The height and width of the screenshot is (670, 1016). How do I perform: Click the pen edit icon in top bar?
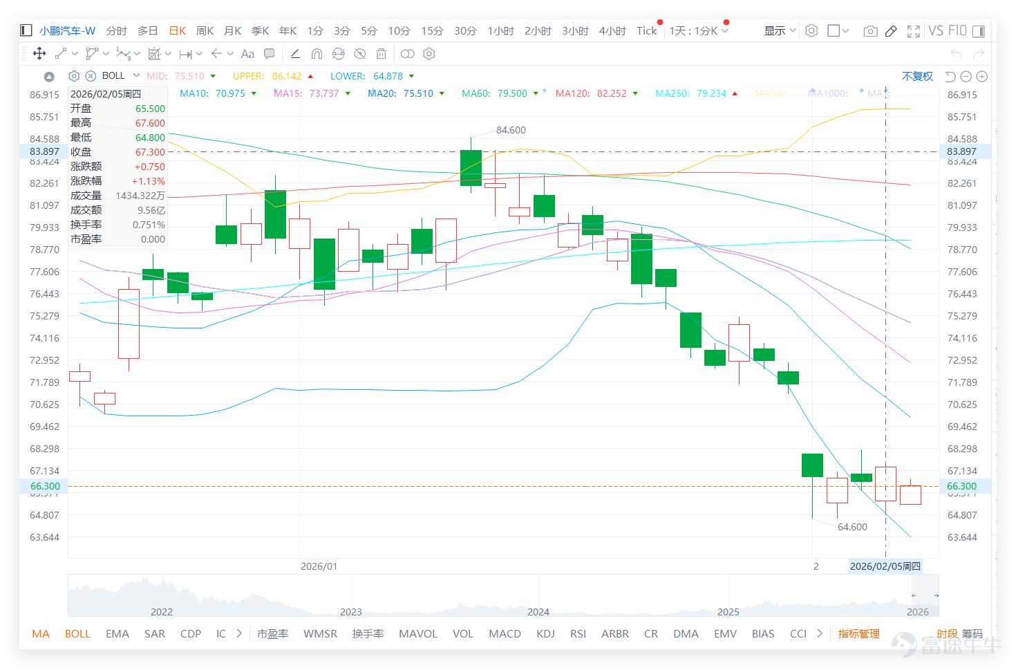click(x=891, y=31)
